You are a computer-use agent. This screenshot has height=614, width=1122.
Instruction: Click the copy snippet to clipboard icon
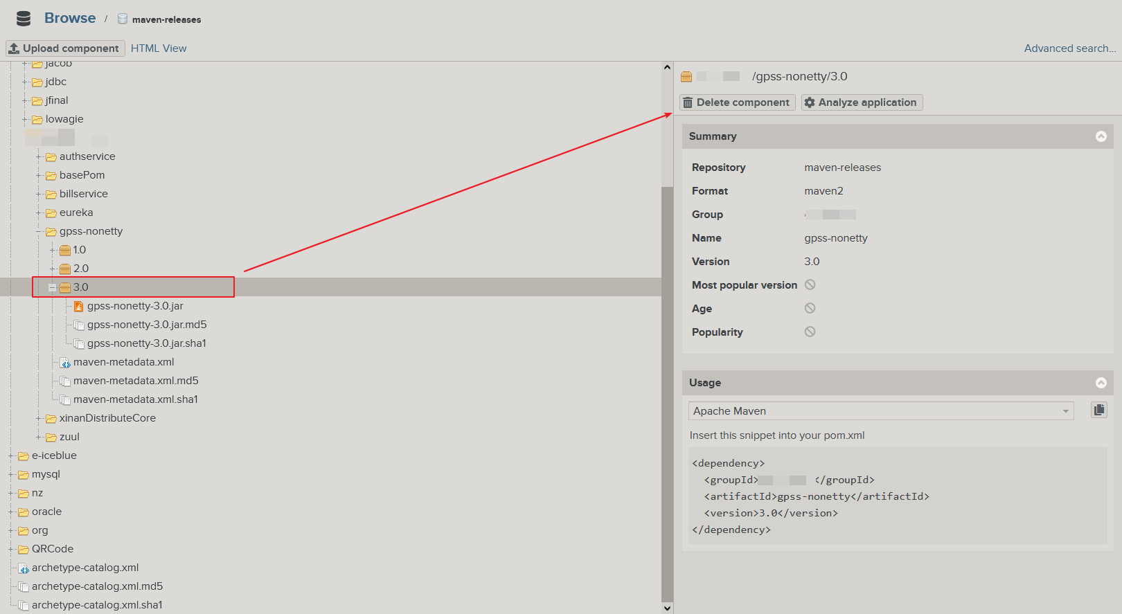[x=1099, y=410]
